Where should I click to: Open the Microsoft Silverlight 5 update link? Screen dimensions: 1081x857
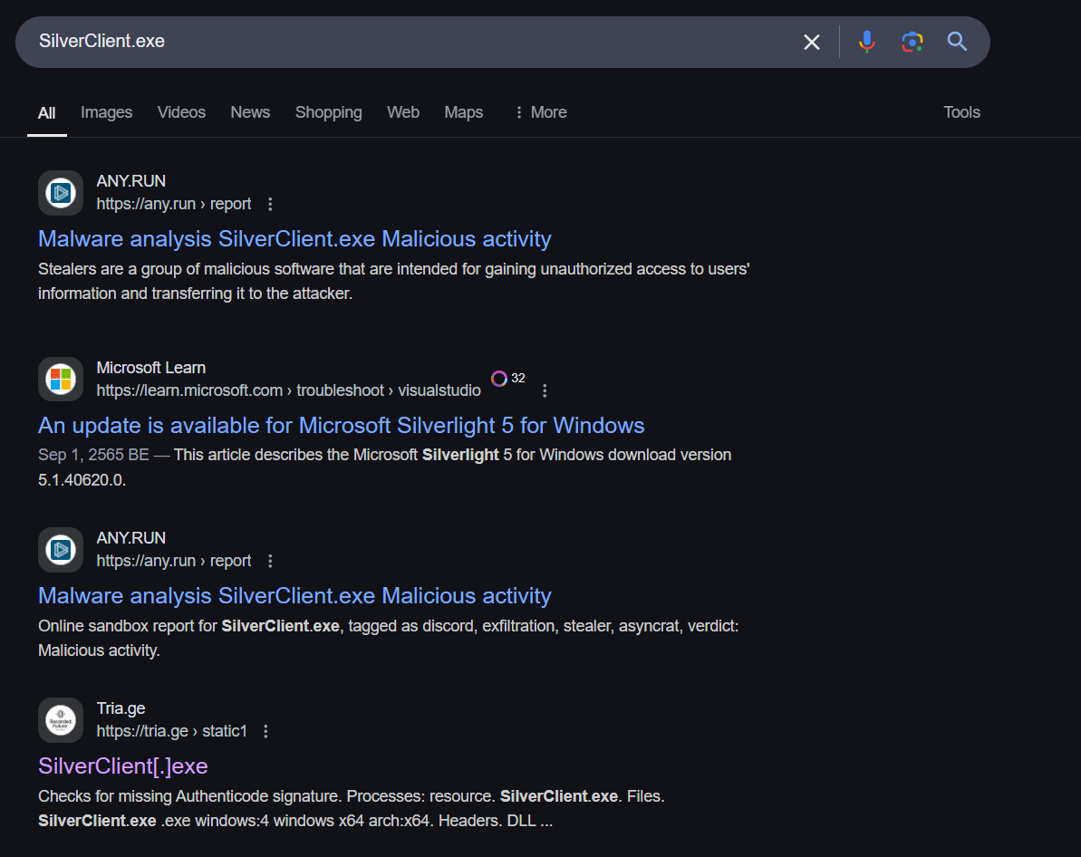[x=341, y=426]
